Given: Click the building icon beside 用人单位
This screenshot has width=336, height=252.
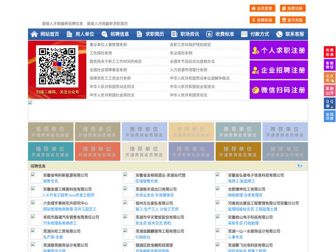Looking at the screenshot, I should pos(69,34).
